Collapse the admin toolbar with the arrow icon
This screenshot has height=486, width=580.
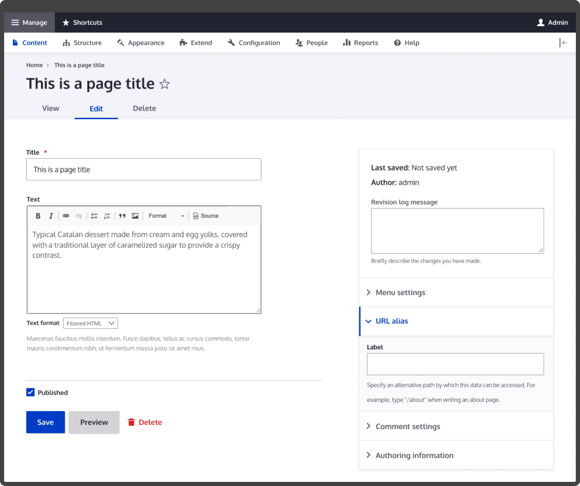click(563, 43)
